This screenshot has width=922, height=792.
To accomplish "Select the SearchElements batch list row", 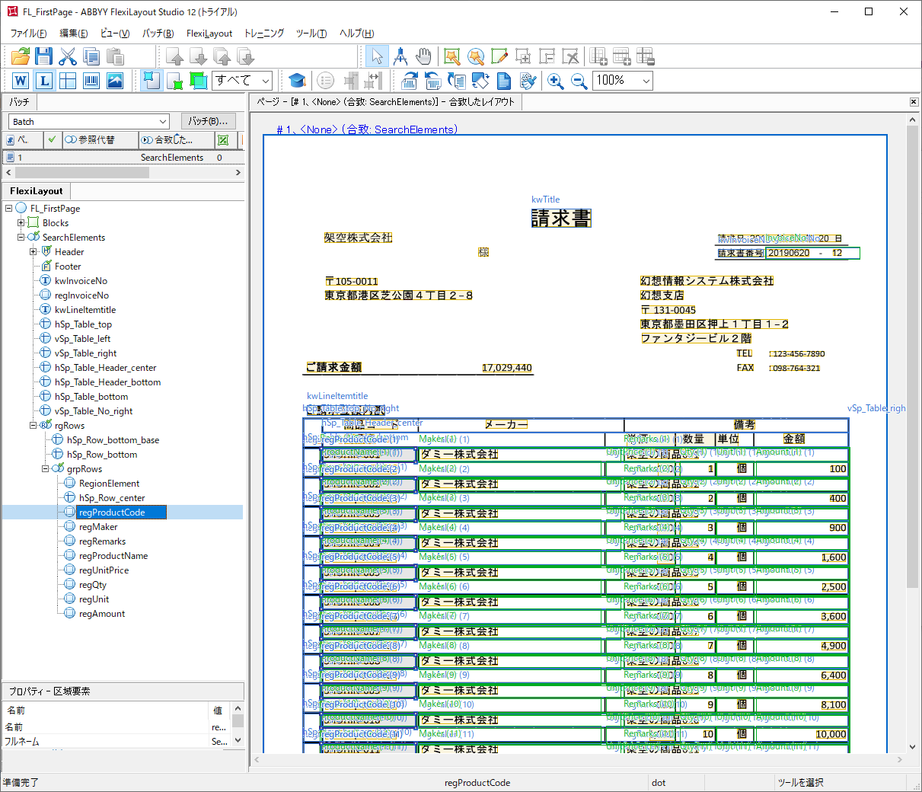I will pyautogui.click(x=123, y=158).
